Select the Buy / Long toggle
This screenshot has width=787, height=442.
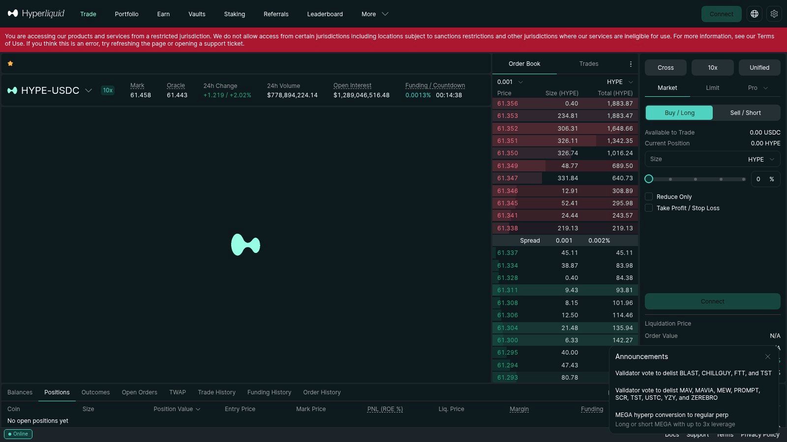679,112
